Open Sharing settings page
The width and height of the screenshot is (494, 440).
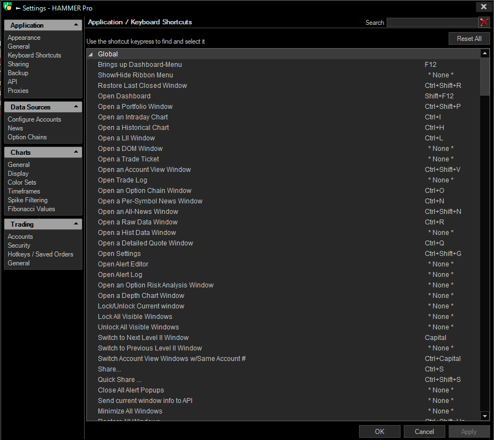pos(18,64)
